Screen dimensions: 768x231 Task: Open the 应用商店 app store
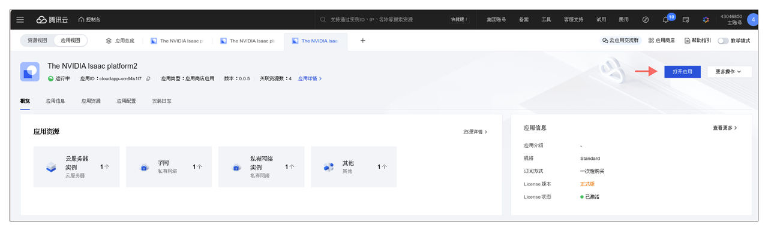tap(661, 41)
